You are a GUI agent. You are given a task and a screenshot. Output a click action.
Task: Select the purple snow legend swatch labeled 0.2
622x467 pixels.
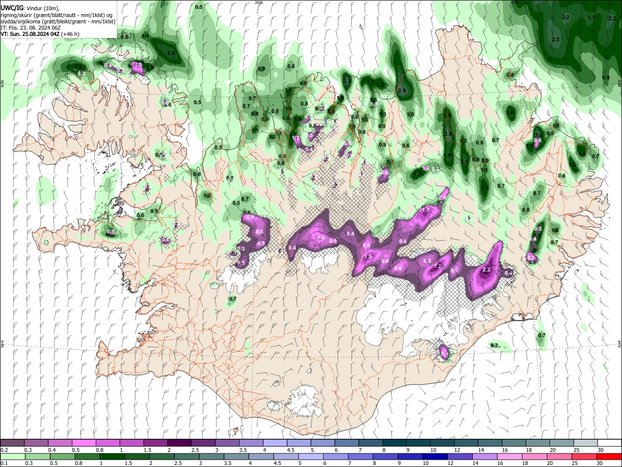[x=13, y=443]
